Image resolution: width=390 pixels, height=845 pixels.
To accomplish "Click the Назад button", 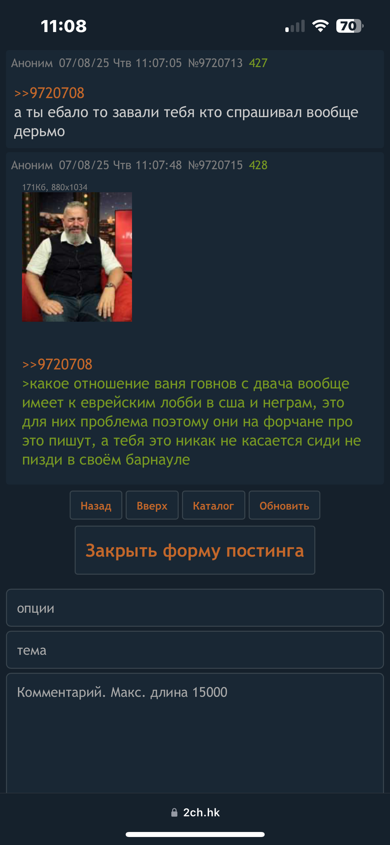I will (96, 505).
